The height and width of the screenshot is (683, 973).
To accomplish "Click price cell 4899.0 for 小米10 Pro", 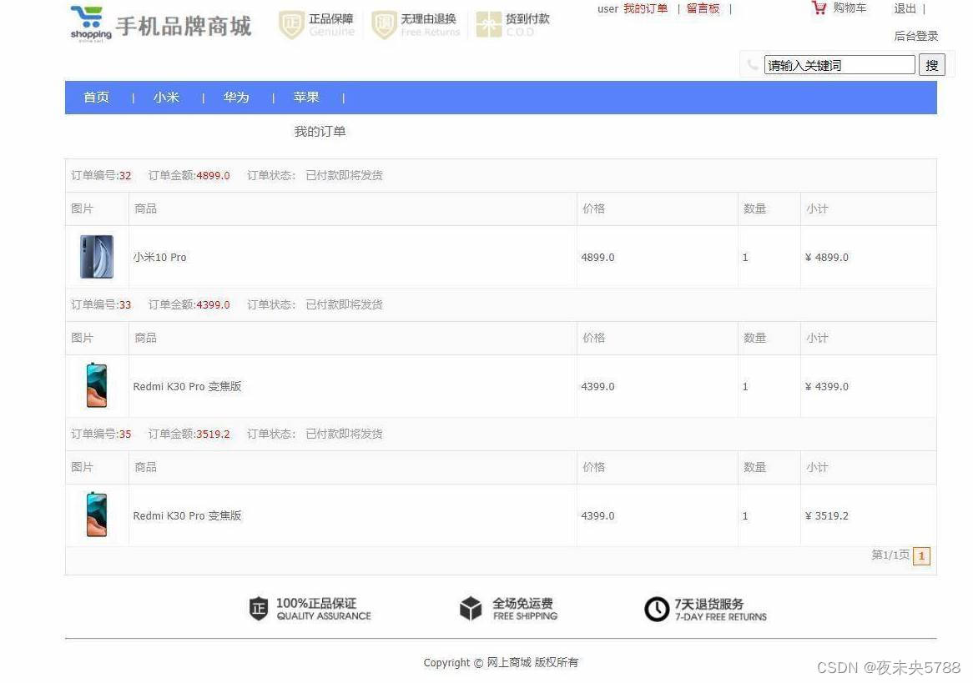I will point(597,258).
